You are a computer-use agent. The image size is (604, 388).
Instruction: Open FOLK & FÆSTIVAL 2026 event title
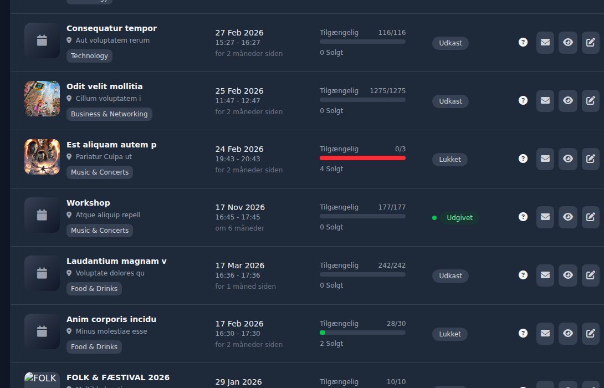(118, 377)
